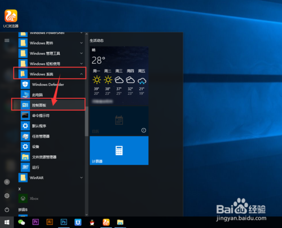
Task: Click the Command Prompt (命令提示符) icon
Action: click(25, 116)
